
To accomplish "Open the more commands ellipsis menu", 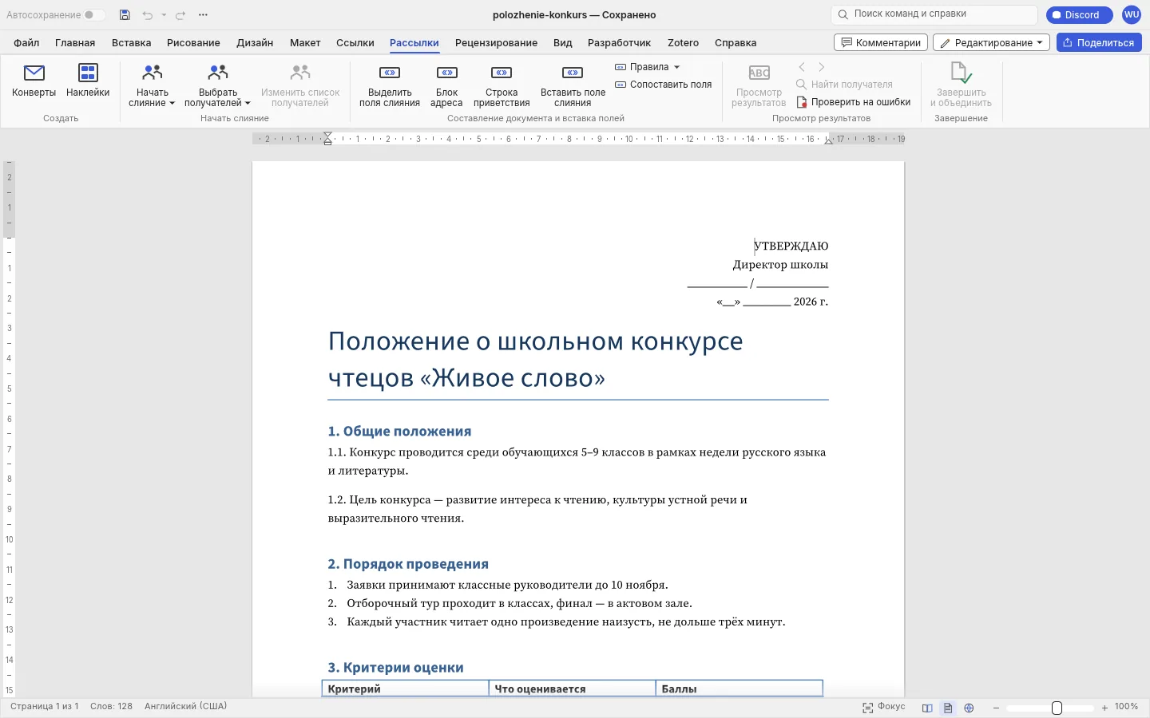I will 203,15.
